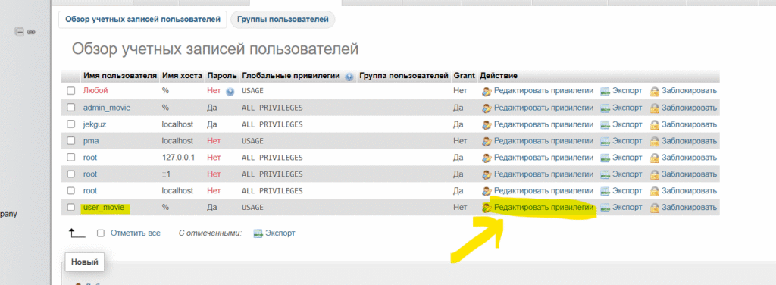Click padlock icon in admin_movie row
This screenshot has width=776, height=285.
[x=655, y=108]
